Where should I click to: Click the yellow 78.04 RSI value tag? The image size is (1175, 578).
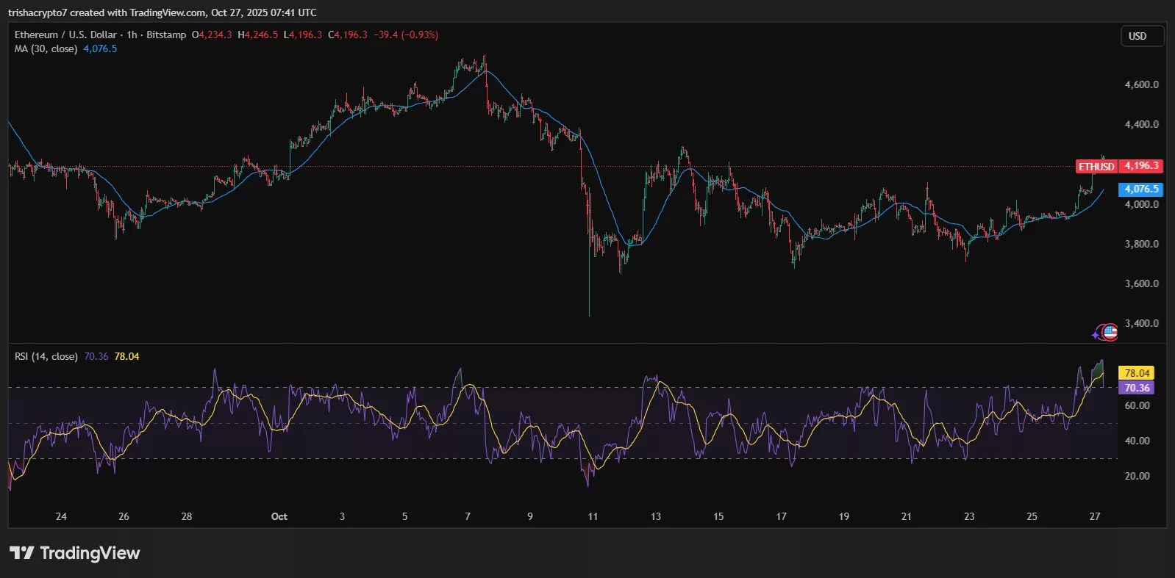pyautogui.click(x=1136, y=373)
